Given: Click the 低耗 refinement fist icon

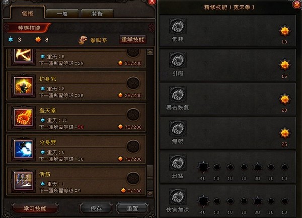Looking at the screenshot, I should coord(178,26).
